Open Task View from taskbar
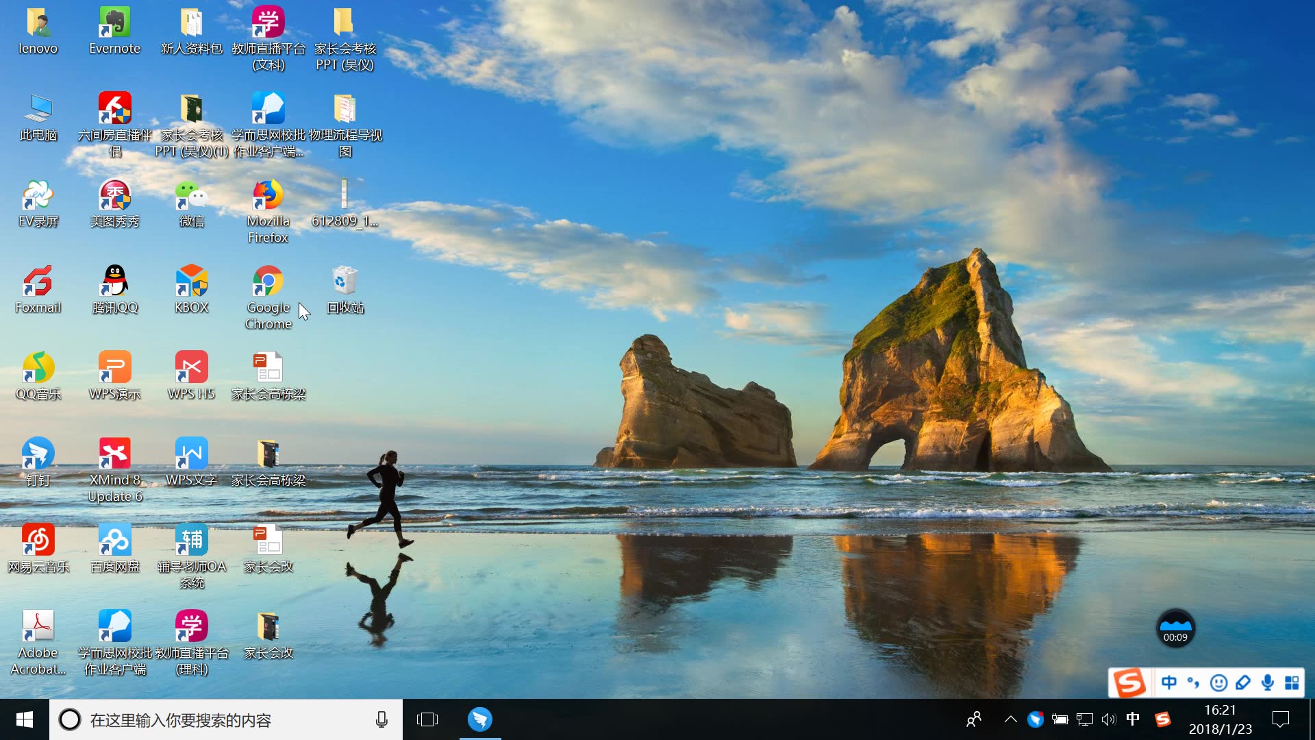The height and width of the screenshot is (740, 1315). pos(427,719)
